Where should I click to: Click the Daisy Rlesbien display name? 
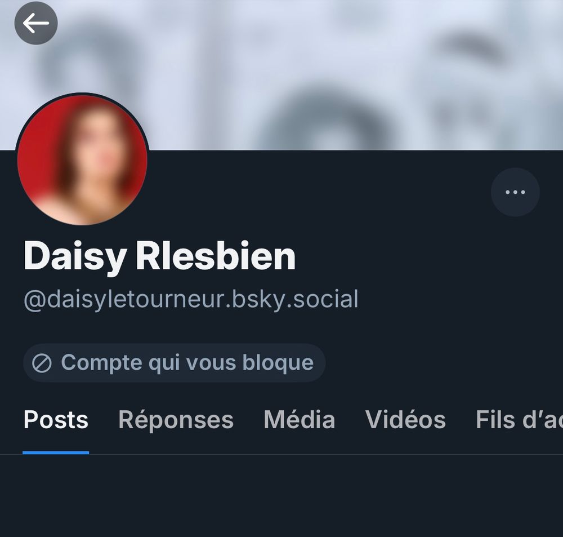(160, 256)
